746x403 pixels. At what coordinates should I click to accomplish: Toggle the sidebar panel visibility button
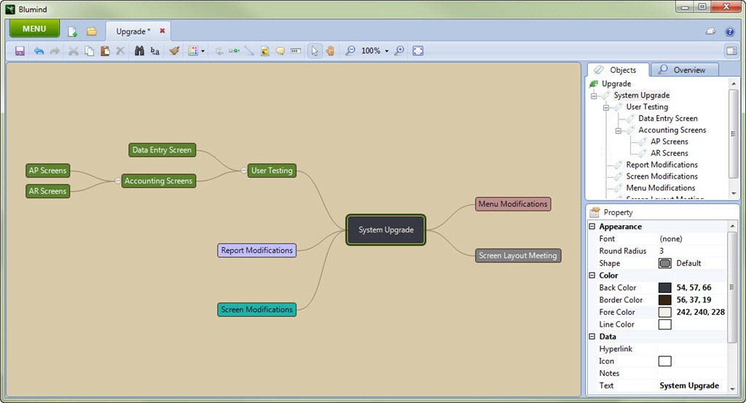(x=731, y=51)
